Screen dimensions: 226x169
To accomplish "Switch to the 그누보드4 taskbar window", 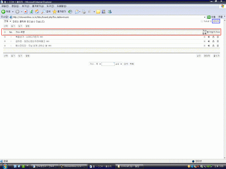I will pyautogui.click(x=45, y=166).
